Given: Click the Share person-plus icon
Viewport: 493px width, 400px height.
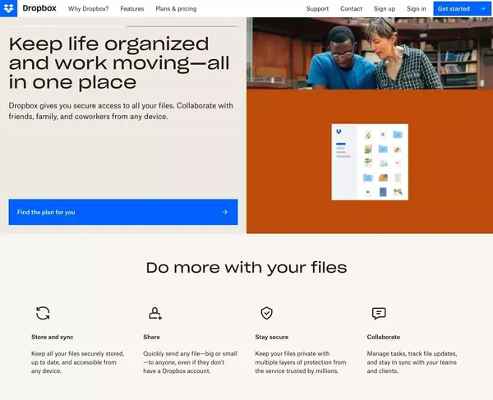Looking at the screenshot, I should coord(155,313).
